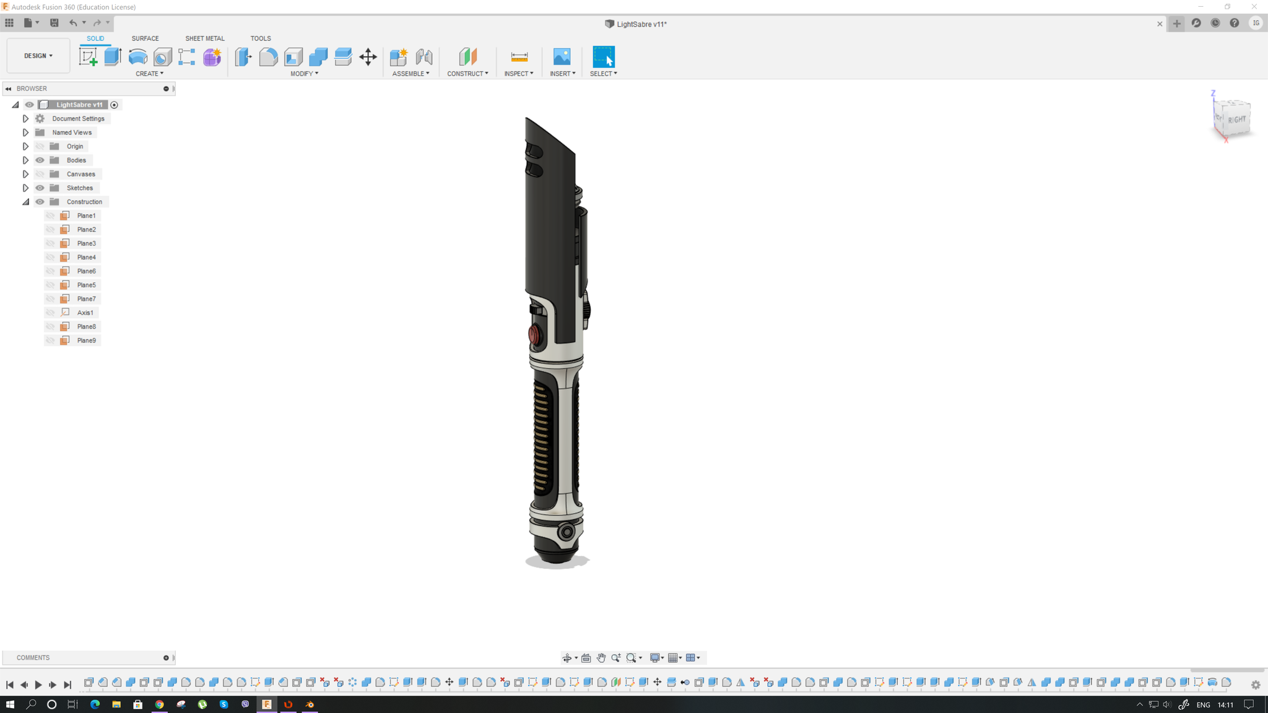Open Google Chrome from the taskbar

(159, 704)
